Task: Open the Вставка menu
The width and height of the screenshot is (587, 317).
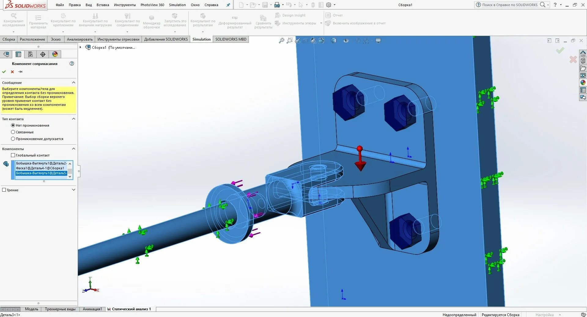Action: click(x=103, y=5)
